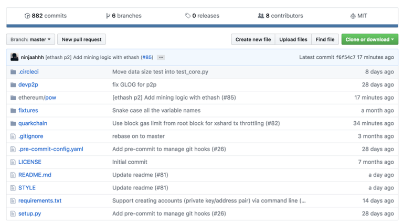Click the fixtures folder icon

(13, 111)
